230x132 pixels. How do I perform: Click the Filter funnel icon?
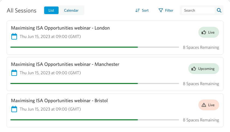point(161,10)
